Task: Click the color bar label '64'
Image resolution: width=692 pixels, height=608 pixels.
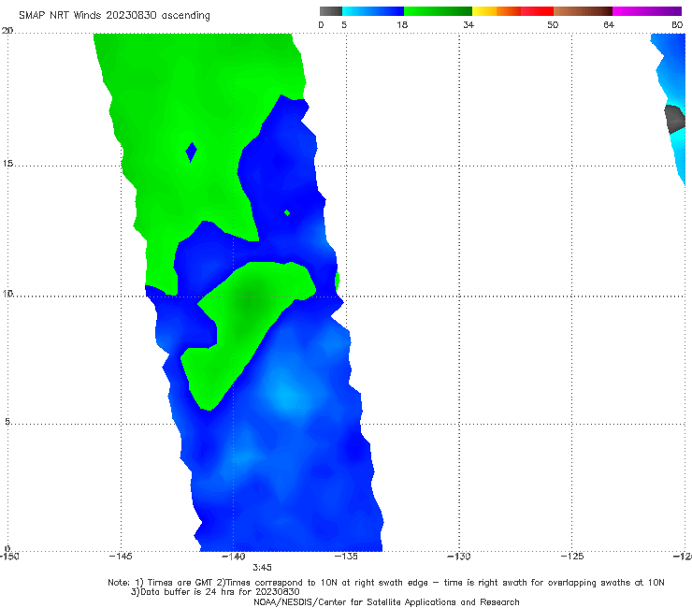Action: 609,24
